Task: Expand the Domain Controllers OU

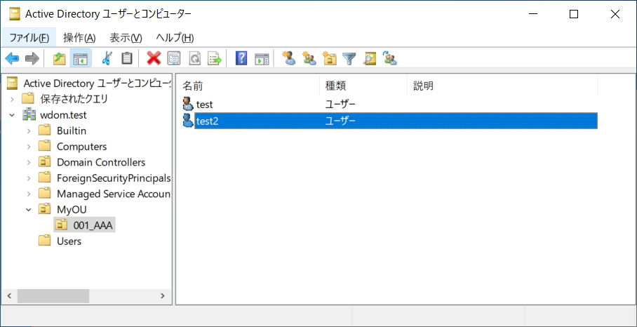Action: 29,163
